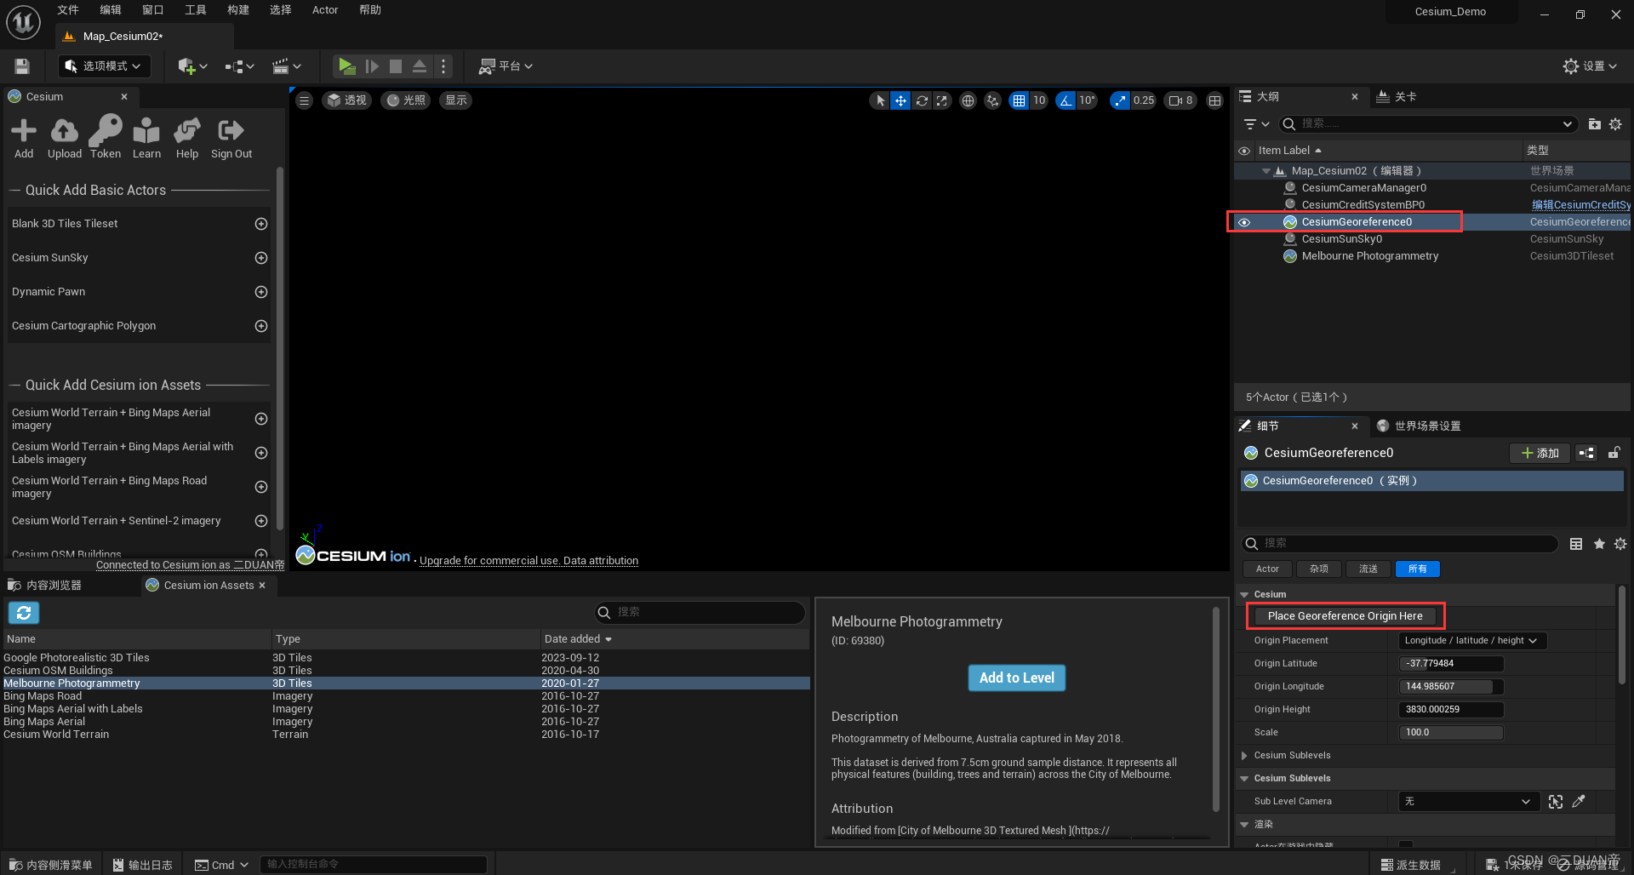Activate the translate gizmo tool
The width and height of the screenshot is (1634, 875).
point(900,100)
